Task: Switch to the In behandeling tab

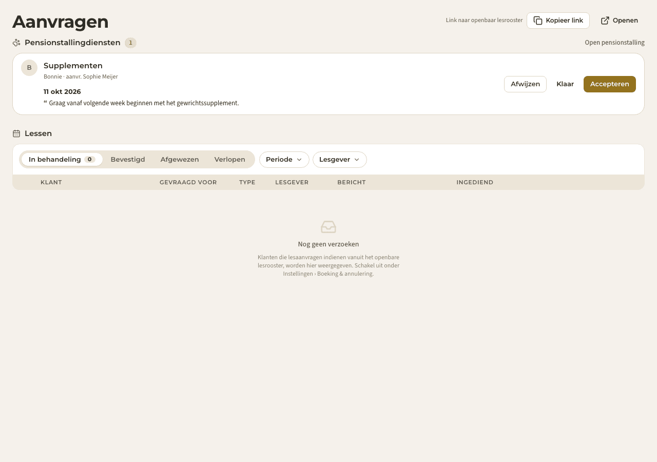Action: (x=62, y=160)
